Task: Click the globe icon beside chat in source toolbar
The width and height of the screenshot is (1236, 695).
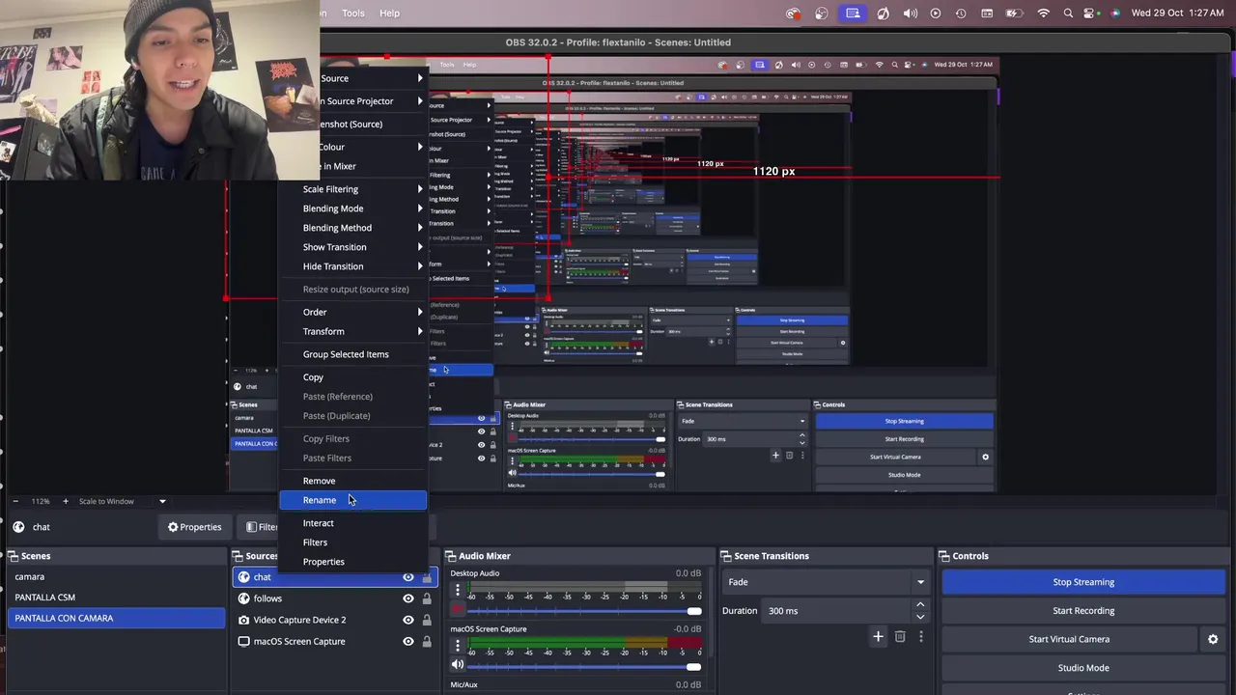Action: tap(18, 527)
